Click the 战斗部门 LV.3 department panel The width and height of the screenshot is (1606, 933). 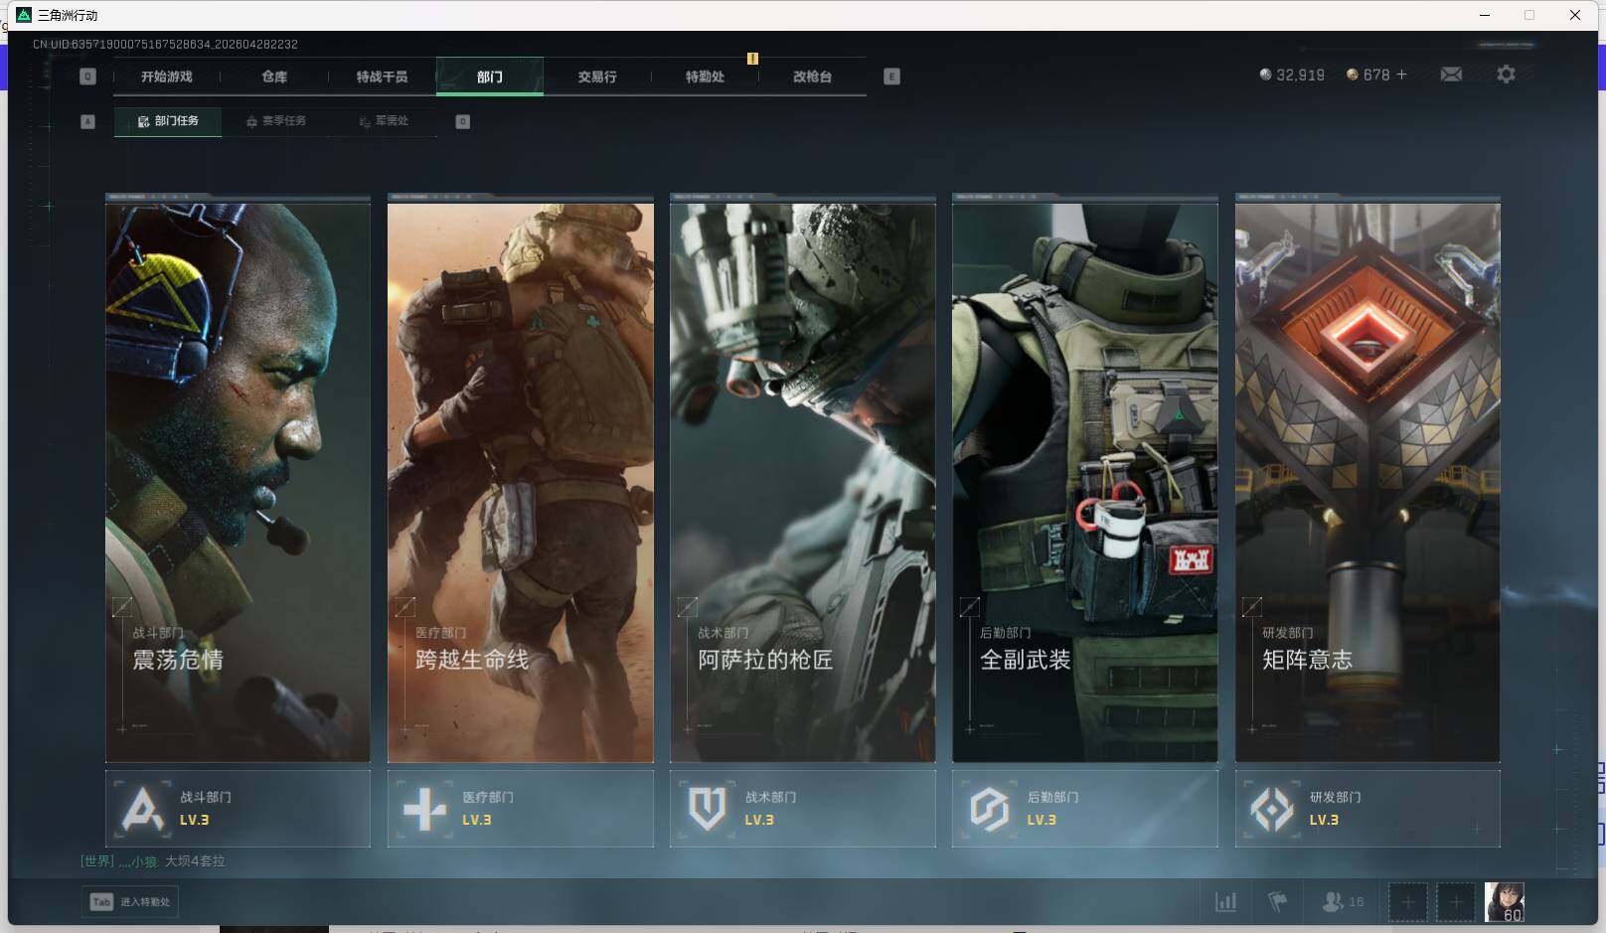[238, 809]
